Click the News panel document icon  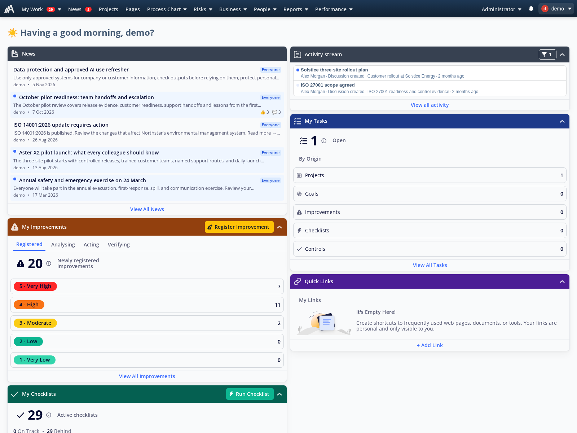coord(15,54)
